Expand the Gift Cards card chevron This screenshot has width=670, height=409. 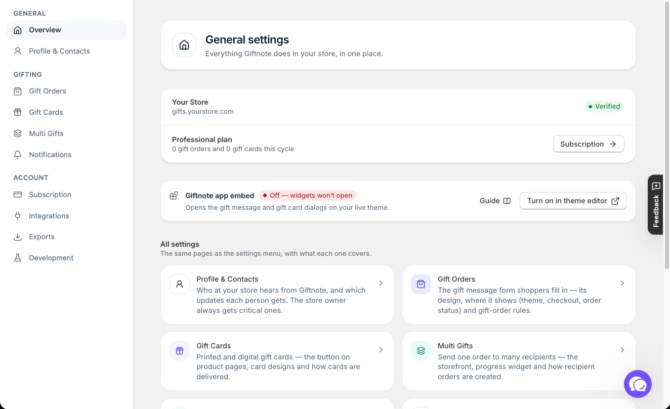(x=381, y=350)
